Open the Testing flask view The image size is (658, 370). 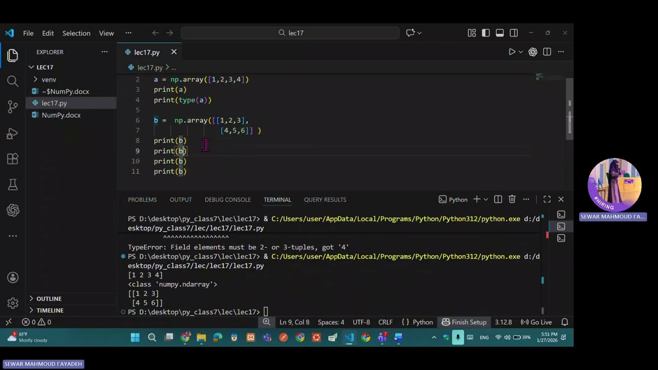(x=12, y=184)
